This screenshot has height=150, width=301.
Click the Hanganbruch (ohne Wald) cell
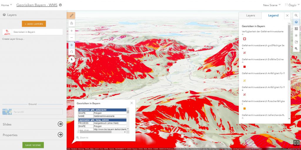click(110, 123)
